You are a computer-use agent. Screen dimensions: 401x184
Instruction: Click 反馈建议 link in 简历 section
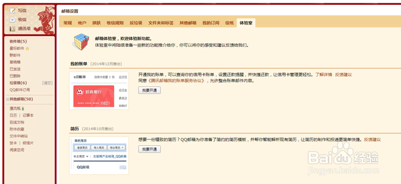[x=373, y=140]
